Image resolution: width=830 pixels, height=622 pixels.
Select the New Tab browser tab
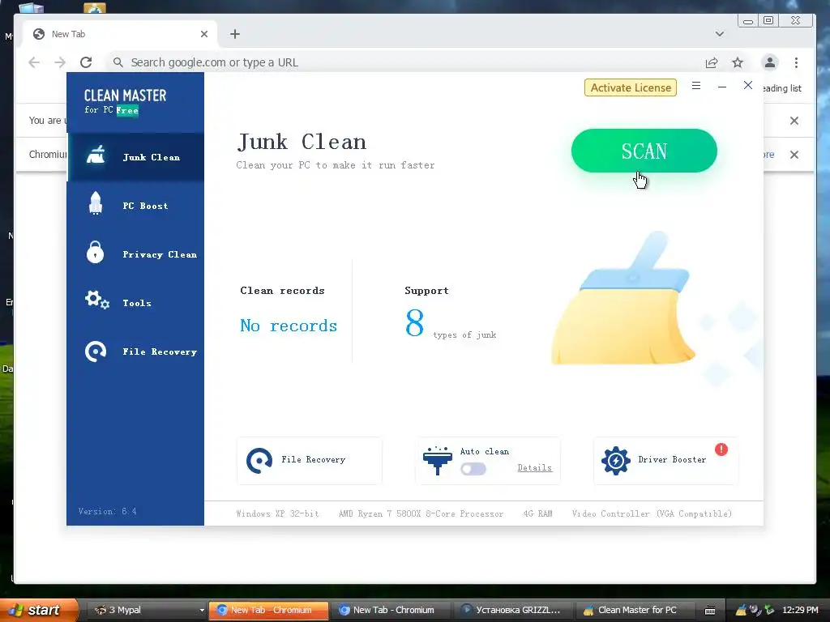tap(120, 34)
